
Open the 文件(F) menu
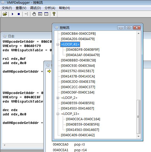coord(7,8)
